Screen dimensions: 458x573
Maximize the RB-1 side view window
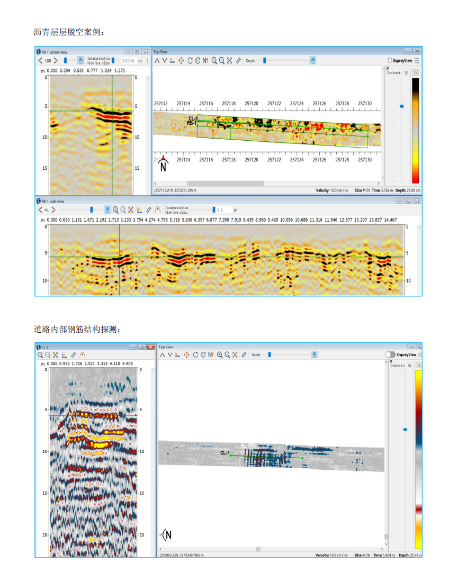[x=408, y=201]
